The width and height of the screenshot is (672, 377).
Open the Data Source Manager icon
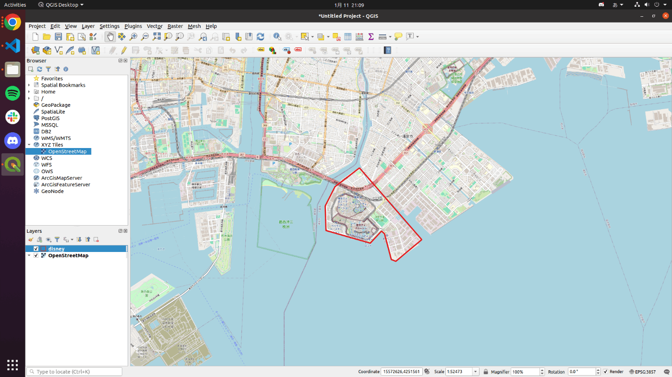[36, 50]
